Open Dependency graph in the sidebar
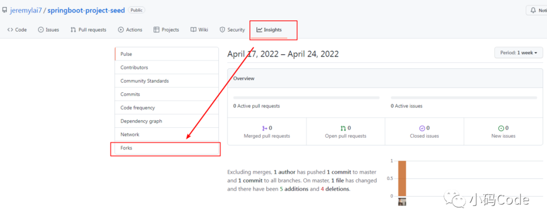Screen dimensions: 547x224 tap(167, 121)
